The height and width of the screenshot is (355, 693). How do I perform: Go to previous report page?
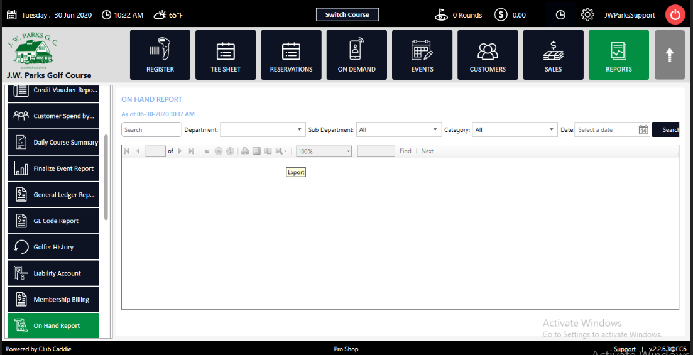138,151
